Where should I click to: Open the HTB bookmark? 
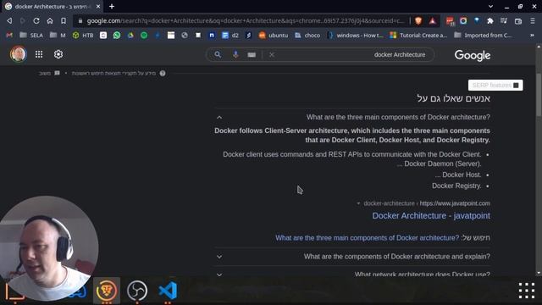[x=83, y=36]
